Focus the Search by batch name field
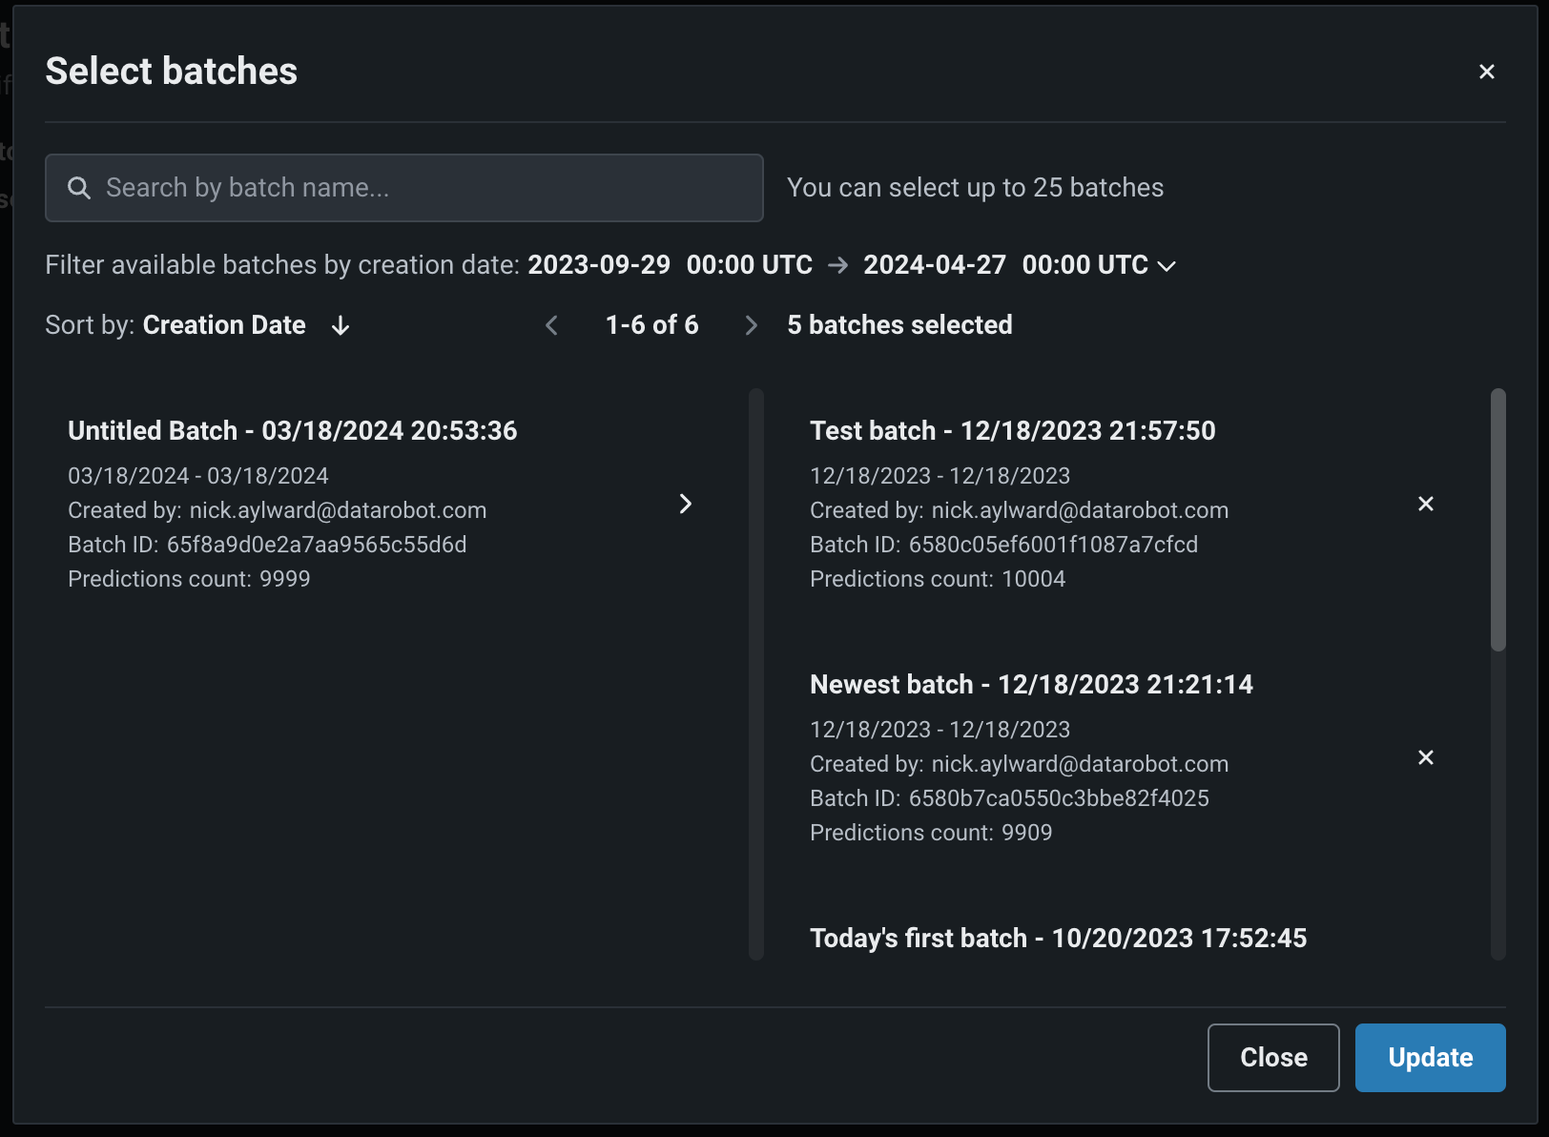The height and width of the screenshot is (1137, 1549). tap(420, 188)
